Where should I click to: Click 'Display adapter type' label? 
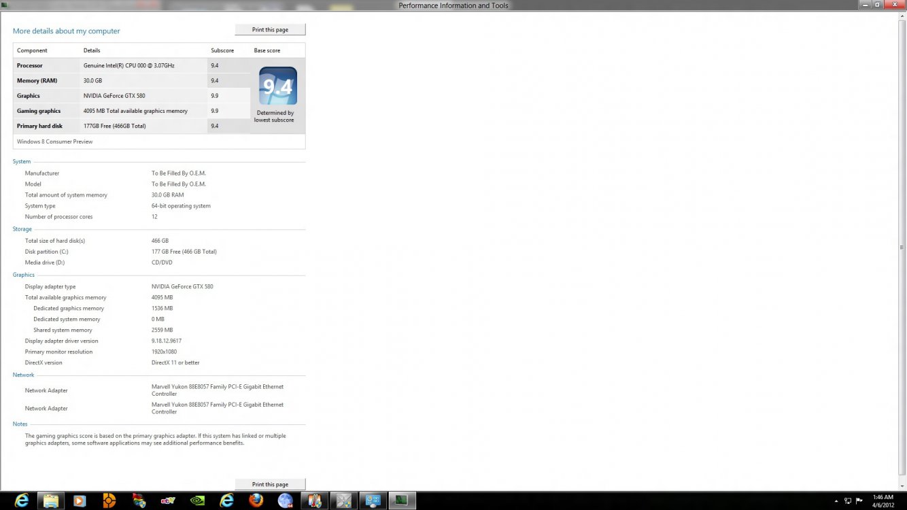(x=50, y=286)
